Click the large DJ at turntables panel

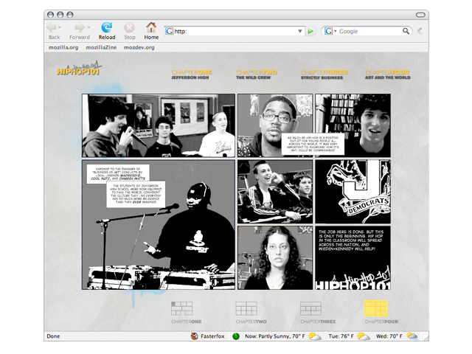pos(159,225)
